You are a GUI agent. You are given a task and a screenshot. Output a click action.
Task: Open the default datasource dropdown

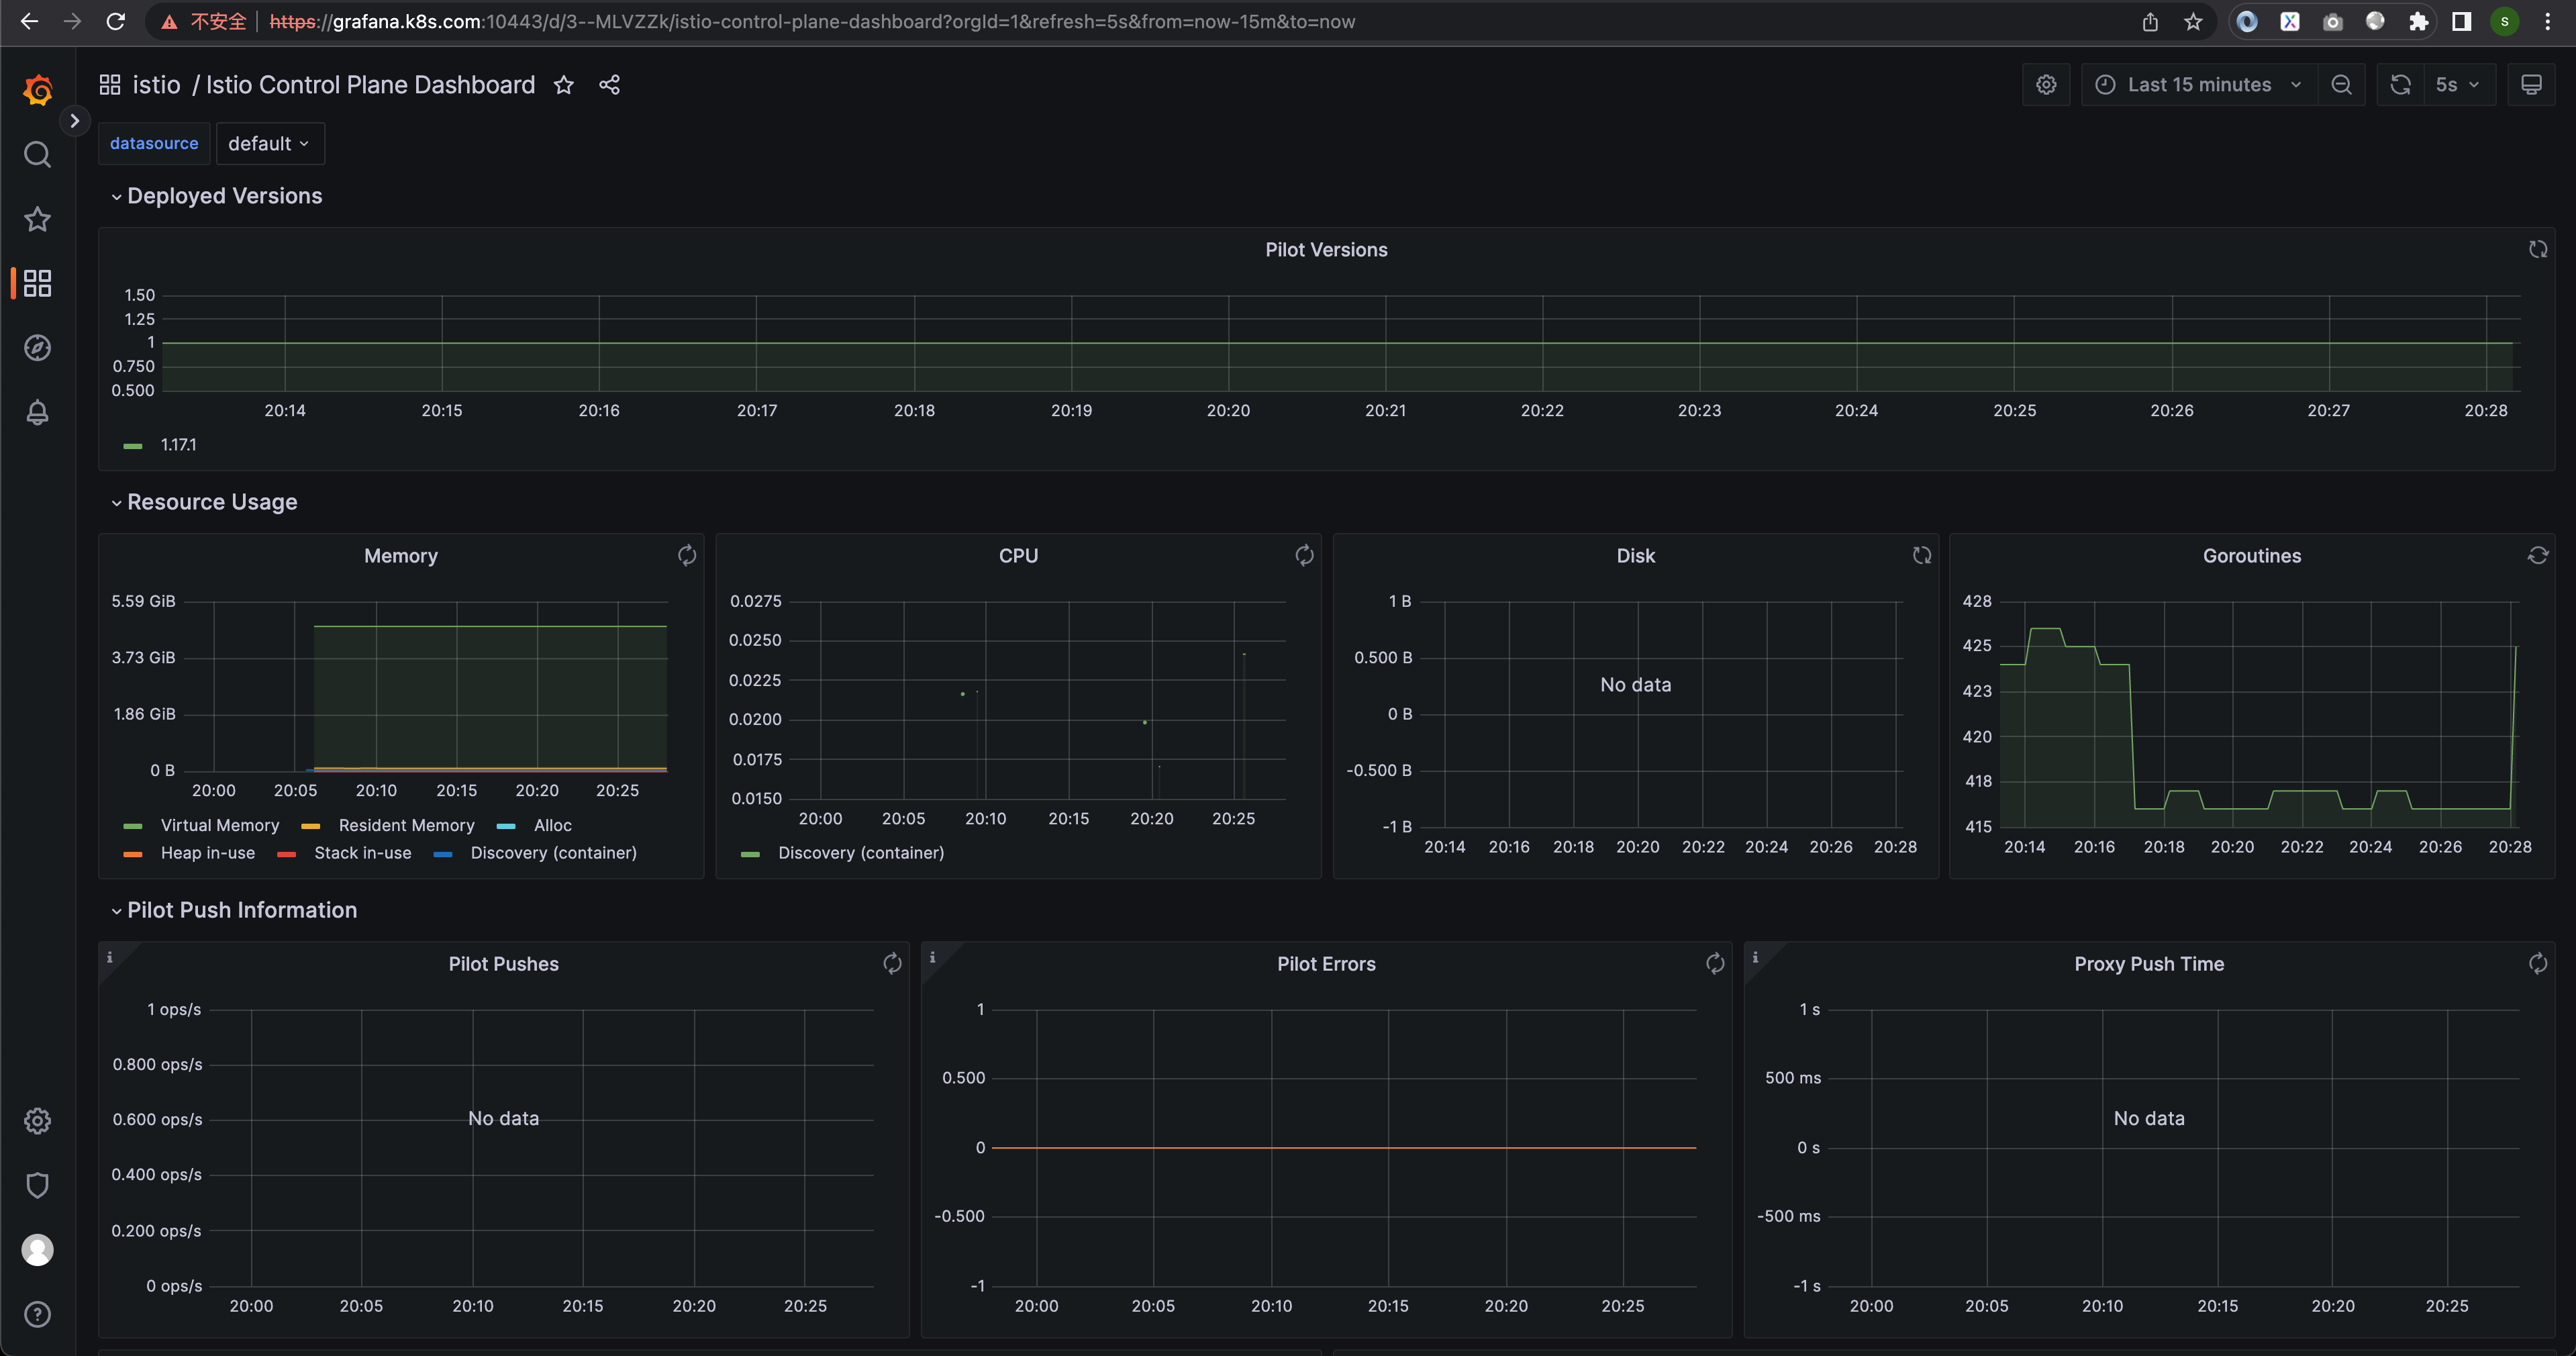269,144
